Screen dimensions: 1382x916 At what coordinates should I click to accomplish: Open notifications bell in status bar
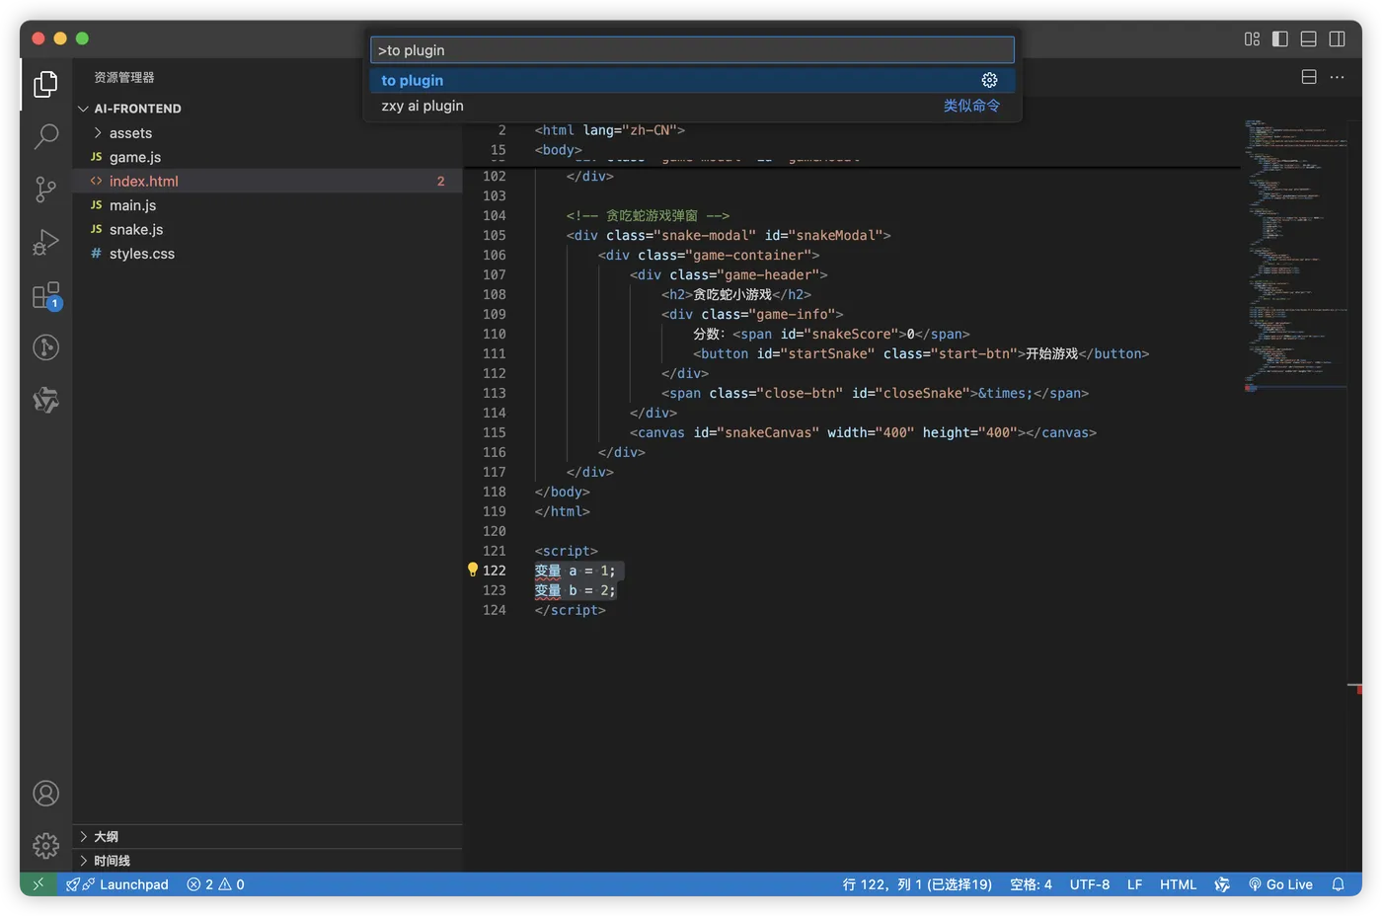(1338, 884)
